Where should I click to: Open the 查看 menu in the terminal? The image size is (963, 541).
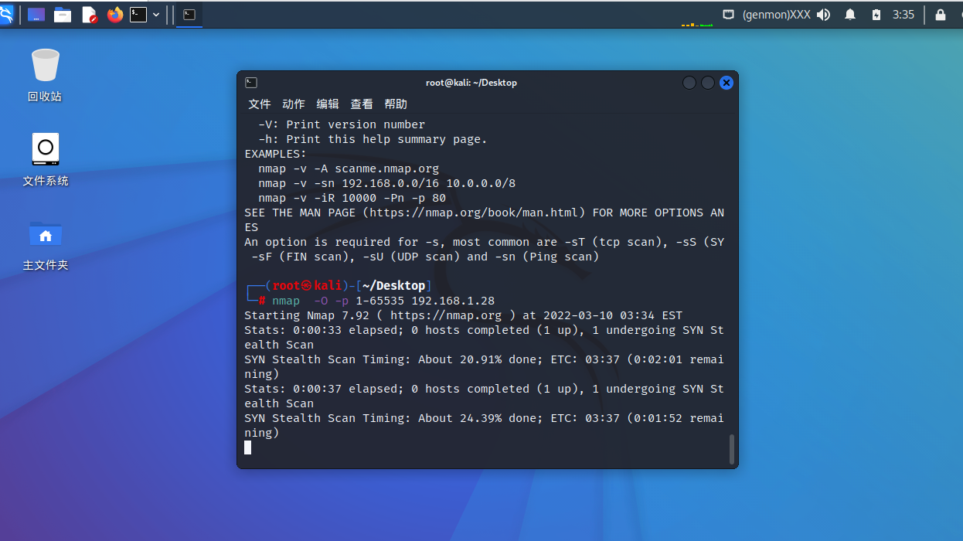coord(362,104)
